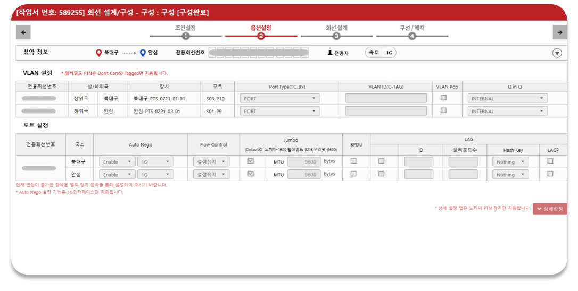Open Auto Nego Enable dropdown for 북대구
This screenshot has height=291, width=578.
coord(117,162)
